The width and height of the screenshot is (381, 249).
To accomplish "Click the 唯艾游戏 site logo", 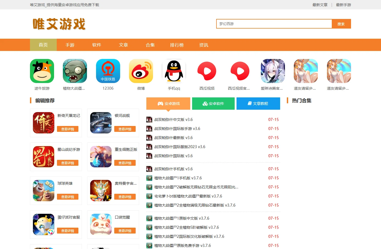I will (x=59, y=24).
